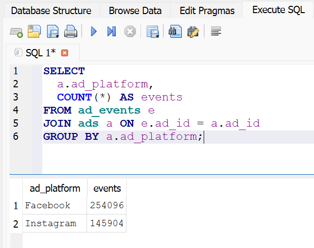Click the Open SQL file icon
This screenshot has width=314, height=248.
click(34, 32)
